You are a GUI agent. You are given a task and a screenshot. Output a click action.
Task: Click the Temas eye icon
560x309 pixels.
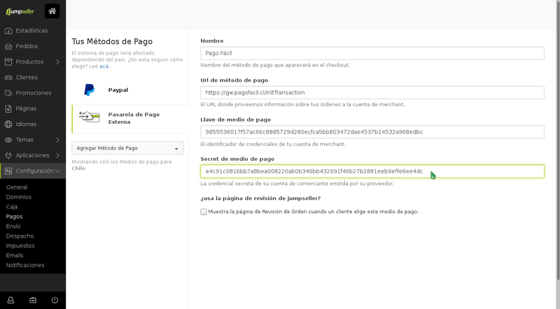coord(8,140)
